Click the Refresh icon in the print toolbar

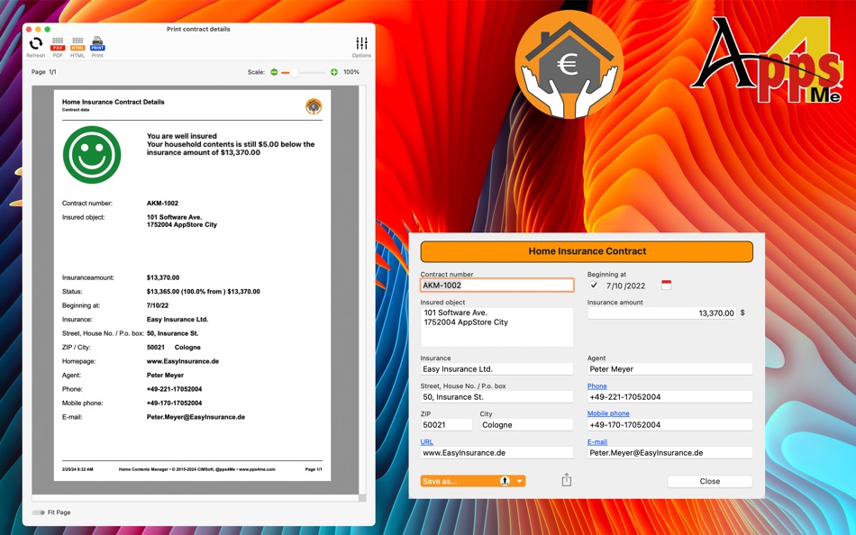pos(36,42)
